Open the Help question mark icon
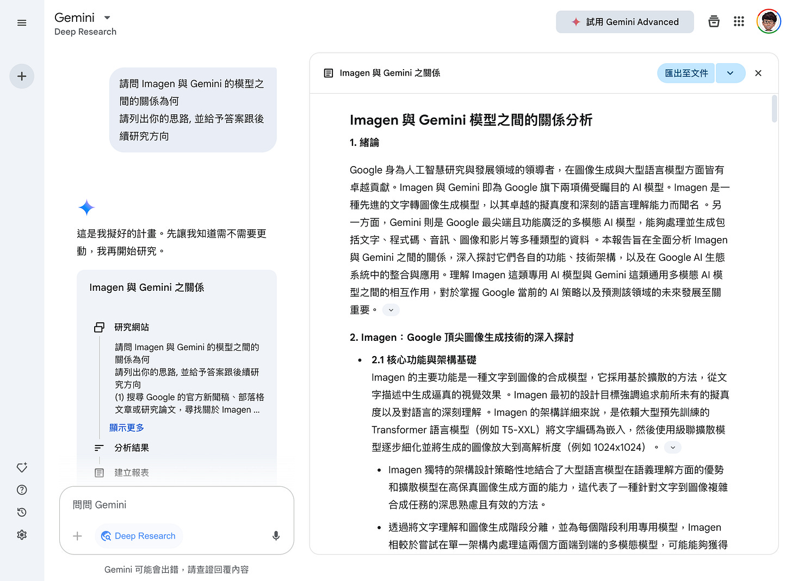The height and width of the screenshot is (581, 792). [x=22, y=490]
